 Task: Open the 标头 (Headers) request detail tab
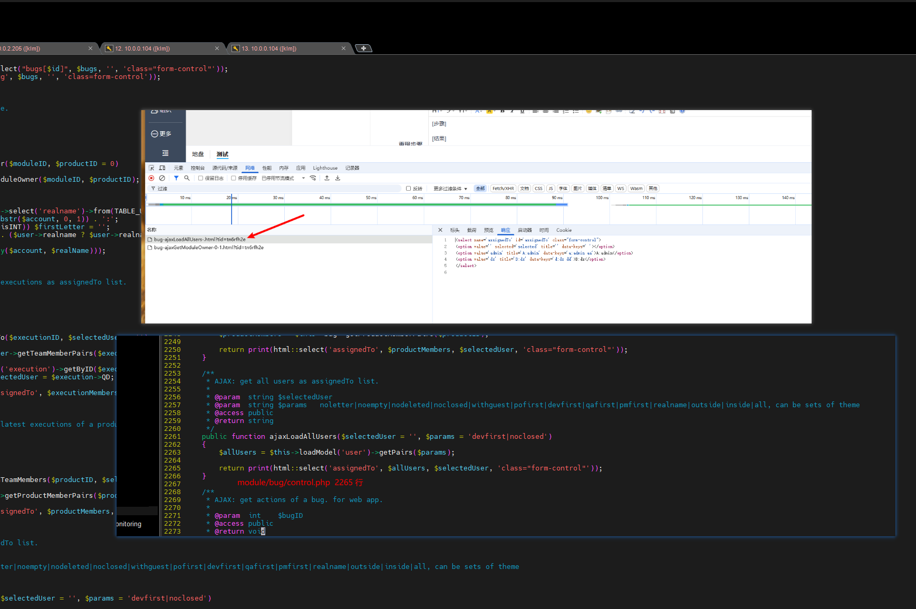click(x=455, y=230)
